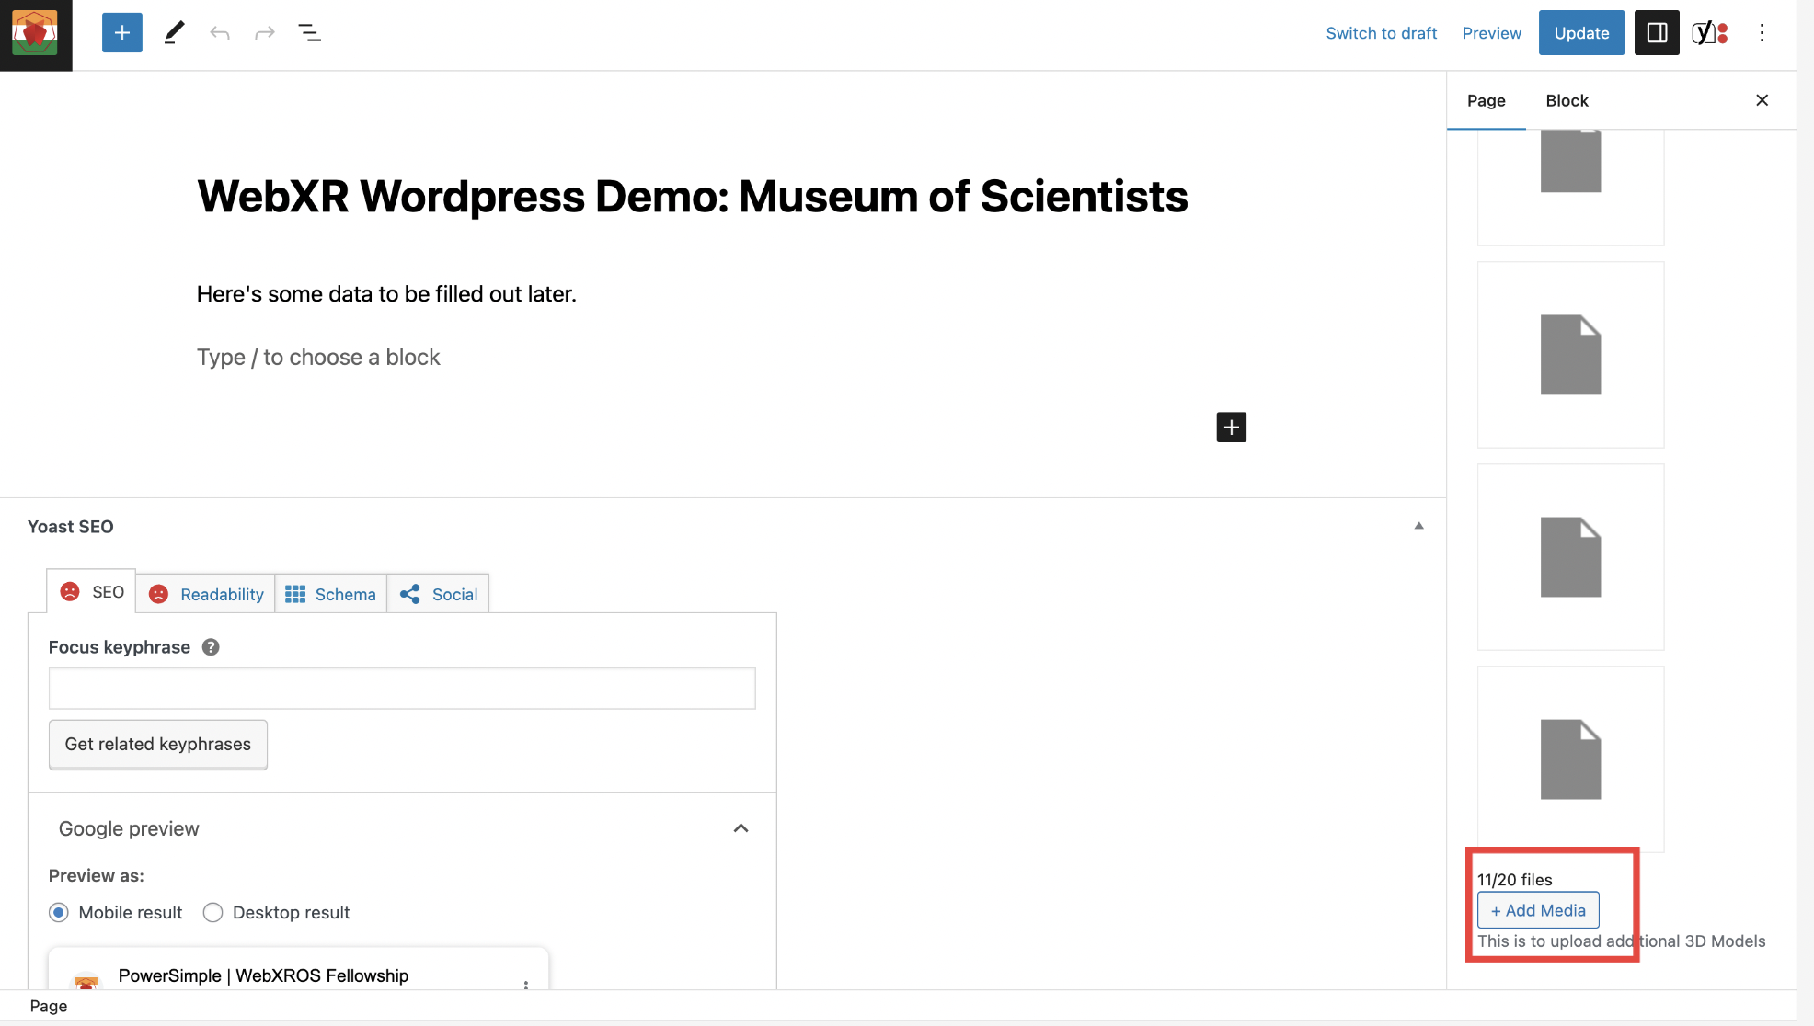The height and width of the screenshot is (1026, 1814).
Task: Click the Focus keyphrase input field
Action: pyautogui.click(x=402, y=688)
